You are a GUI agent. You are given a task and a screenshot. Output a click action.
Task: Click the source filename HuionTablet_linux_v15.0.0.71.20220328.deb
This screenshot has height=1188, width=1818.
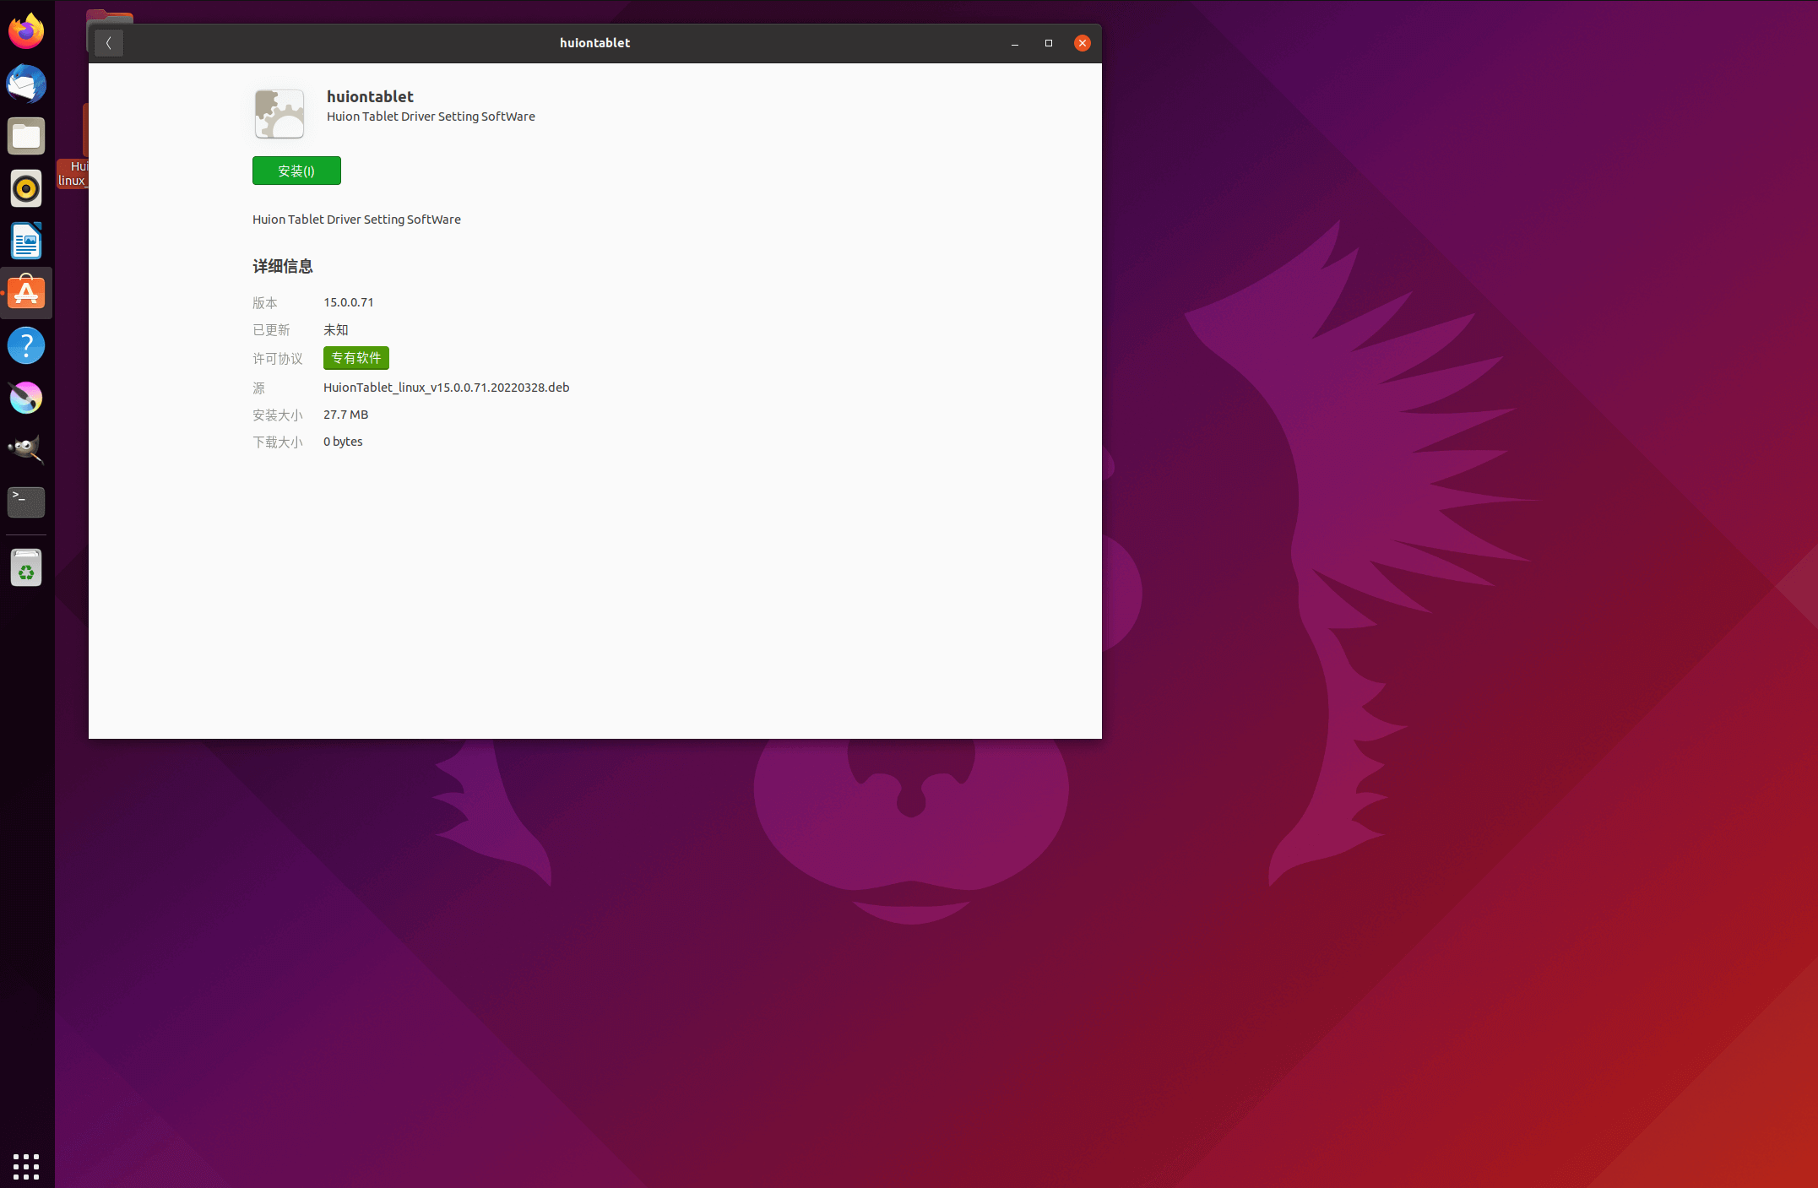click(x=447, y=388)
